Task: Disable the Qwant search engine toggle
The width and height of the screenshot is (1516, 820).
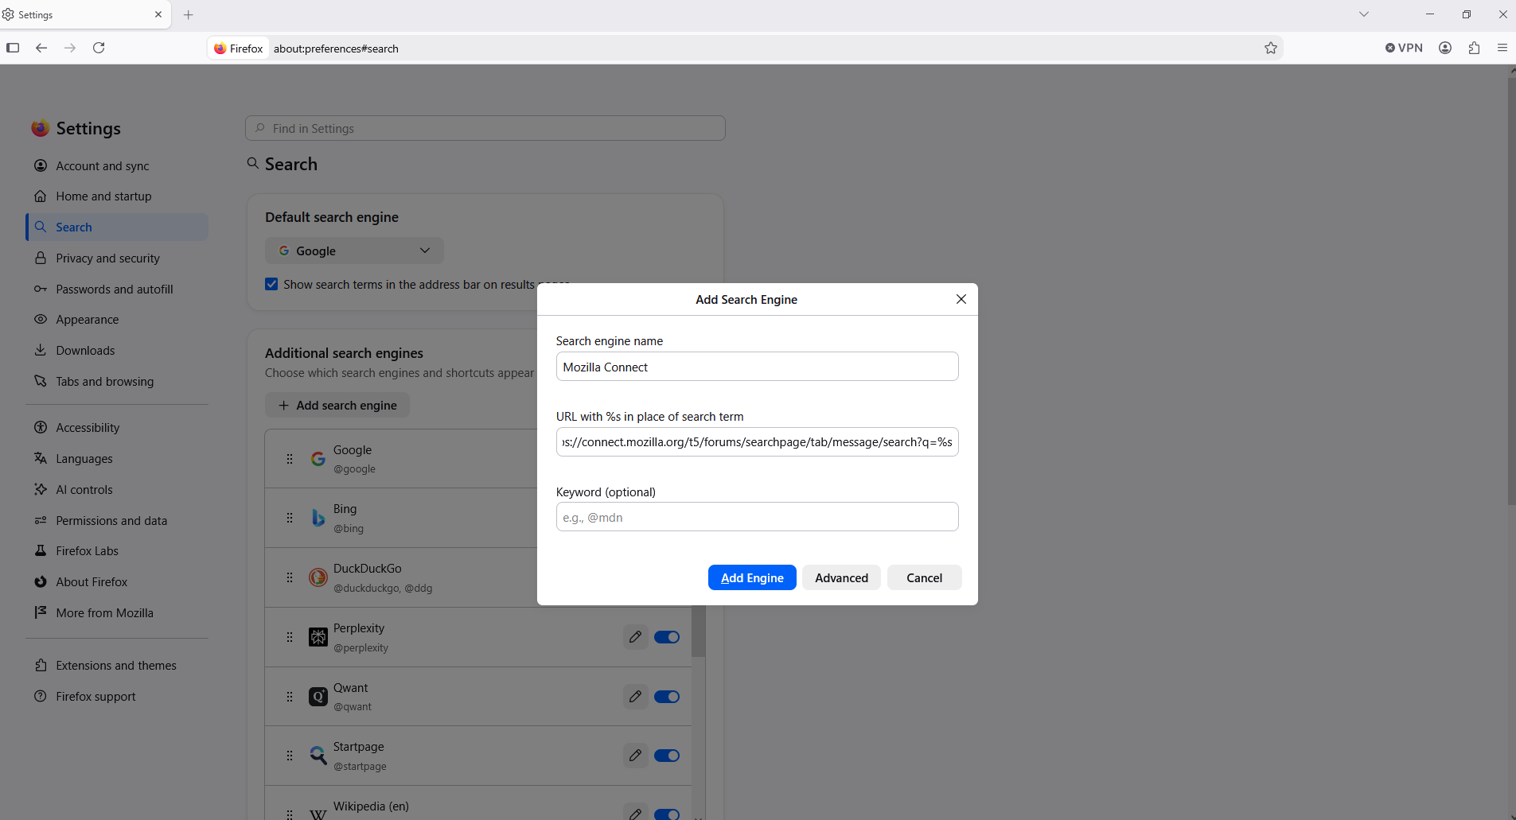Action: coord(667,697)
